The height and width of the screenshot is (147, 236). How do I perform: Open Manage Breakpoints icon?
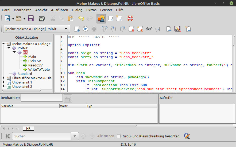pos(140,29)
